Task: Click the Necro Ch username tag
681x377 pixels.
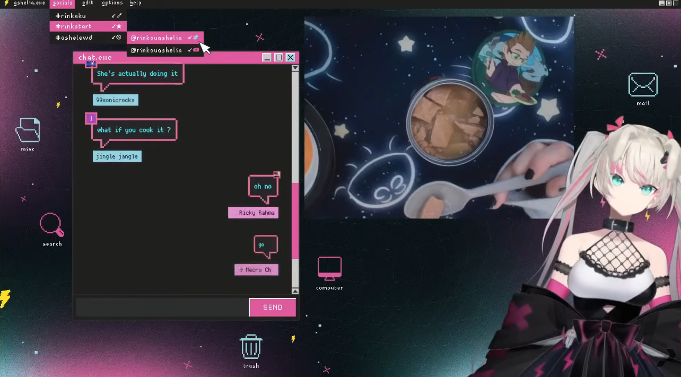Action: [256, 270]
